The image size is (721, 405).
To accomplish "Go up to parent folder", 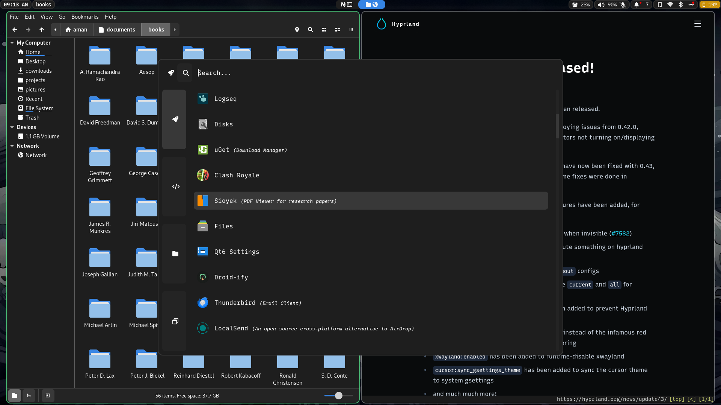I will click(x=42, y=30).
